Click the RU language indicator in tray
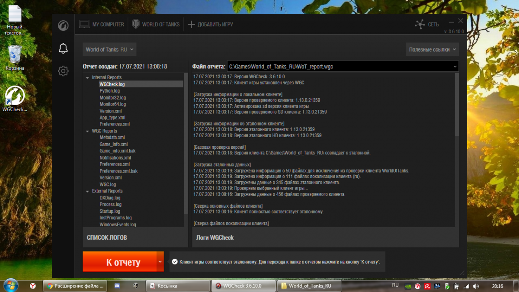Screen dimensions: 519x292 [395, 286]
